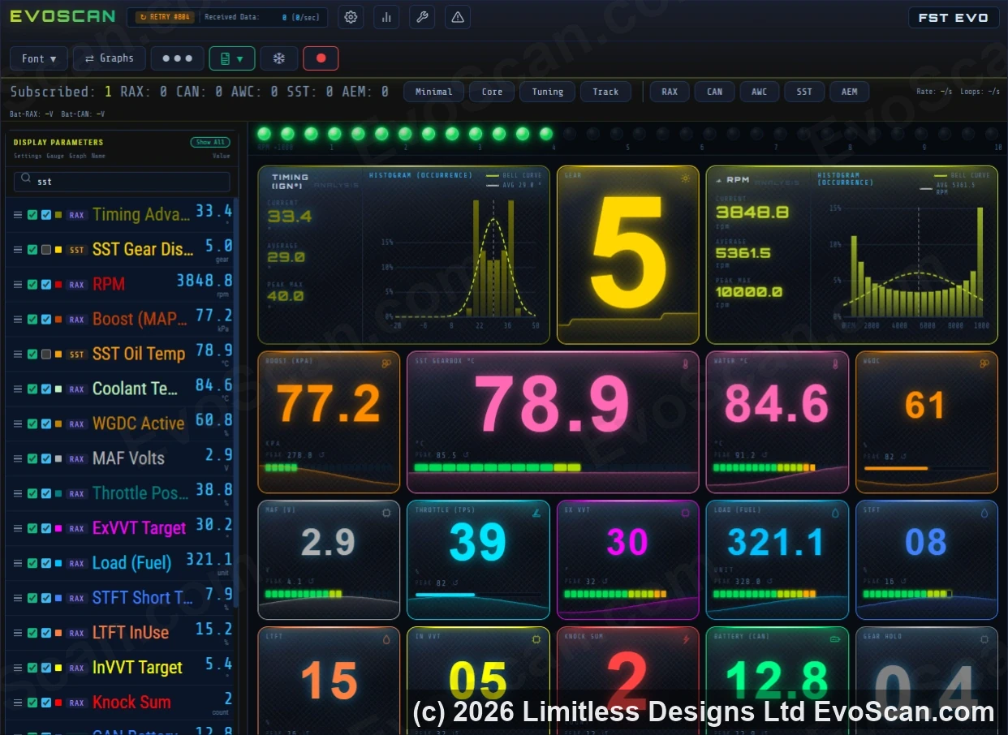Click the parameter search field containing 'sst'

(x=122, y=182)
